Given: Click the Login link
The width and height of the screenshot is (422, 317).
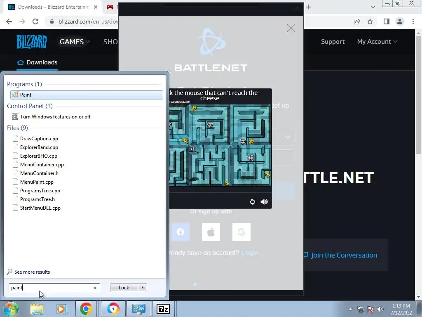Looking at the screenshot, I should click(x=250, y=253).
